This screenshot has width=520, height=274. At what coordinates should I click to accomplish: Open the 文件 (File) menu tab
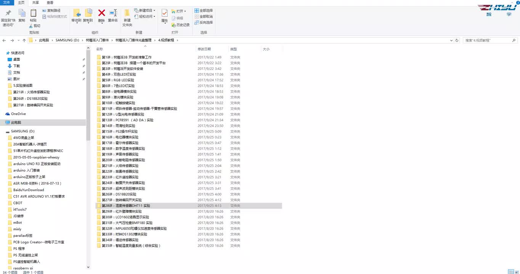6,2
